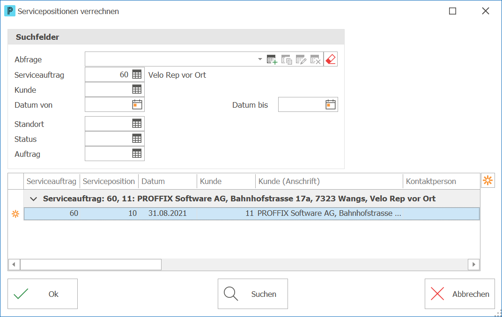Click the Suchen search button
502x317 pixels.
point(252,294)
